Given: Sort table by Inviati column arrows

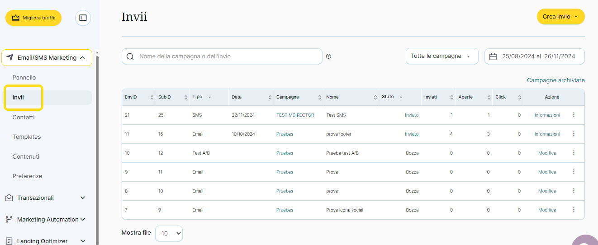Looking at the screenshot, I should click(x=451, y=97).
